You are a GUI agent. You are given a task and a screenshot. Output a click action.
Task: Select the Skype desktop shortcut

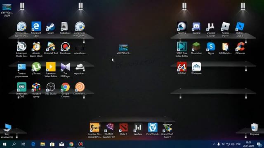[x=211, y=48]
